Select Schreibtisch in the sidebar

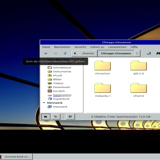pos(60,68)
